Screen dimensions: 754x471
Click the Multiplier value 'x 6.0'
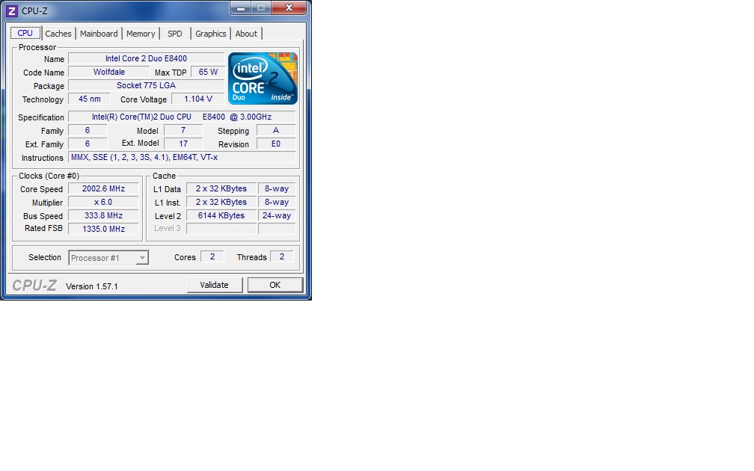coord(103,203)
